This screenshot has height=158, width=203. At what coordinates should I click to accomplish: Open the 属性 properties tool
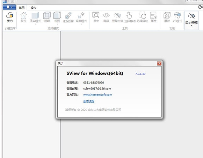click(154, 17)
